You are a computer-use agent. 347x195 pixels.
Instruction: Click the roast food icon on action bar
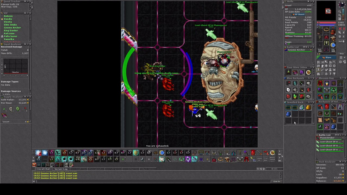pyautogui.click(x=272, y=153)
